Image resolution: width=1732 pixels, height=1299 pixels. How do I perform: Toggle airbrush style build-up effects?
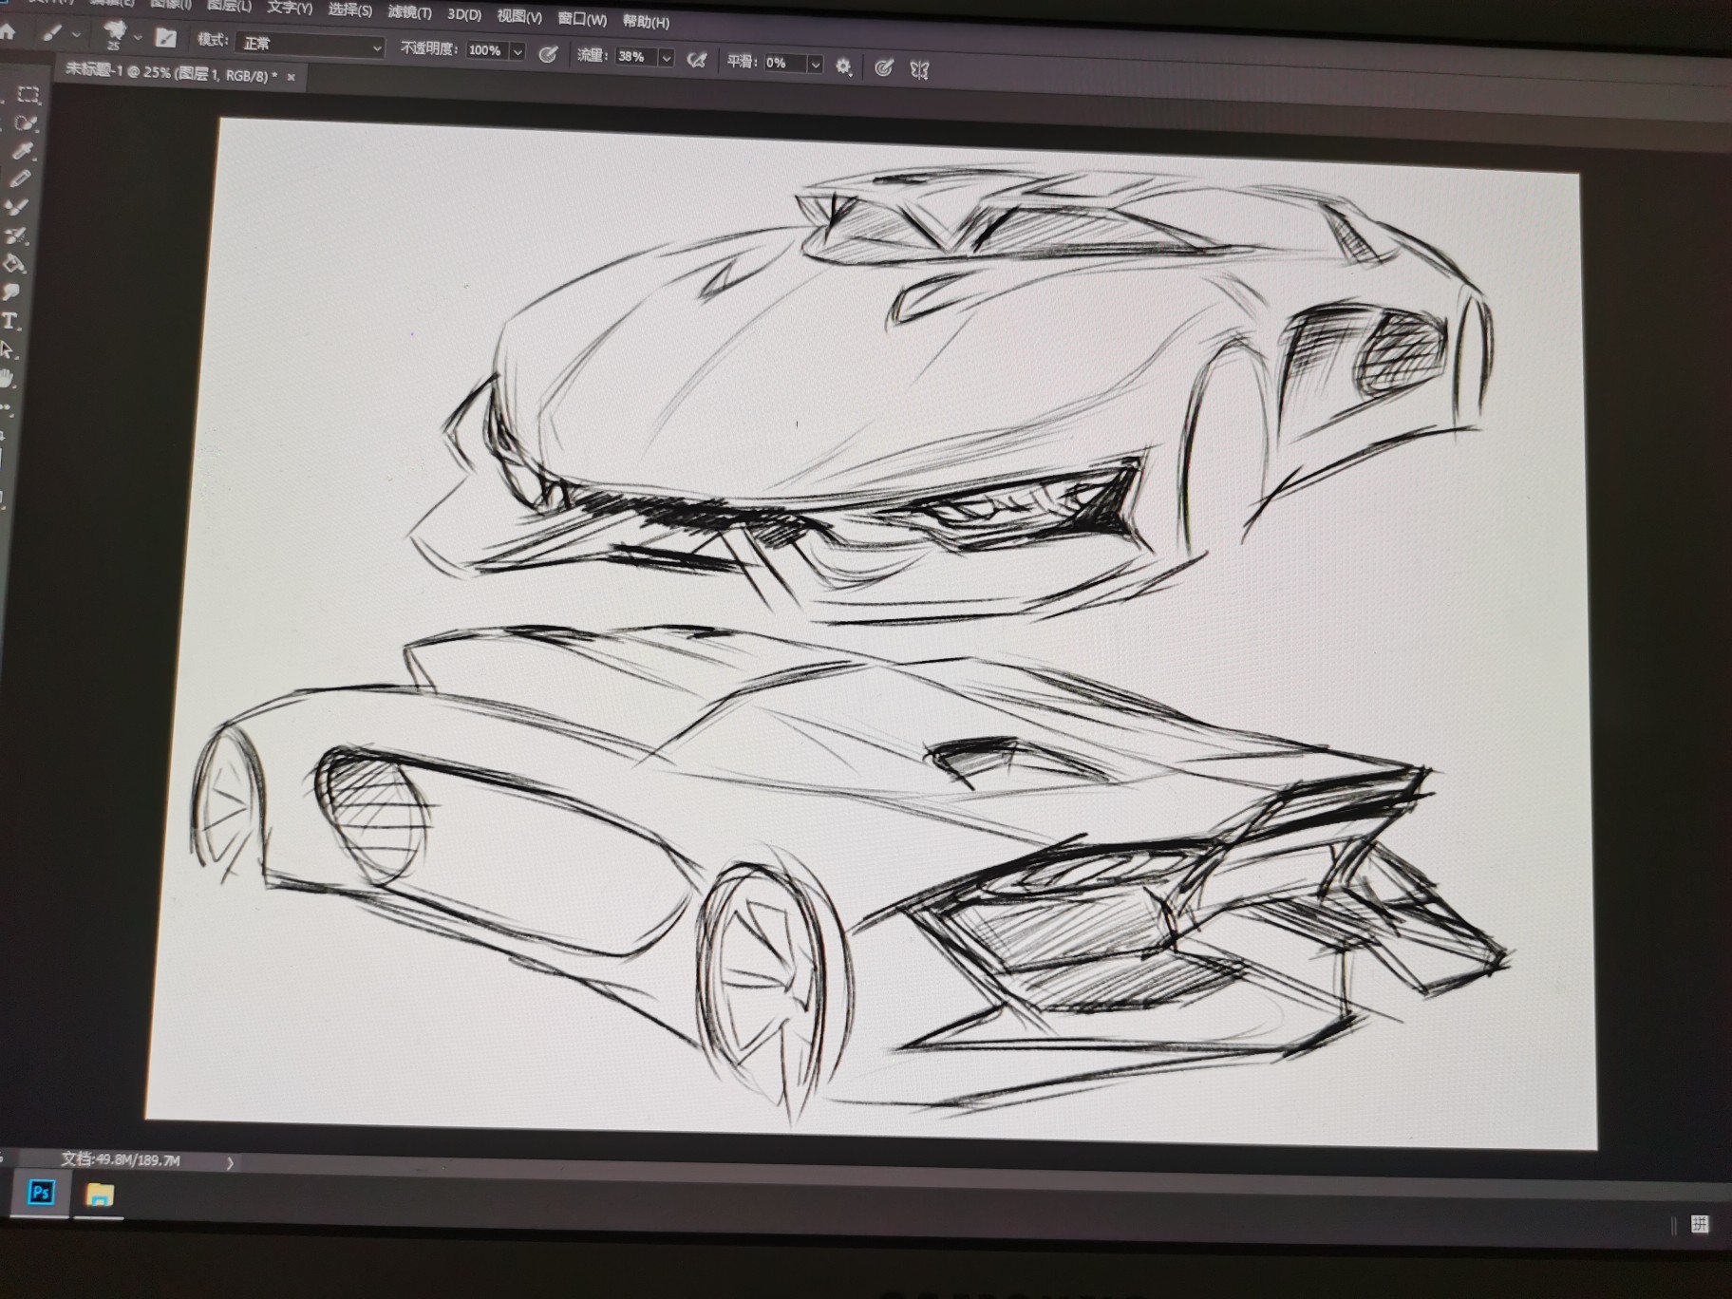[698, 60]
